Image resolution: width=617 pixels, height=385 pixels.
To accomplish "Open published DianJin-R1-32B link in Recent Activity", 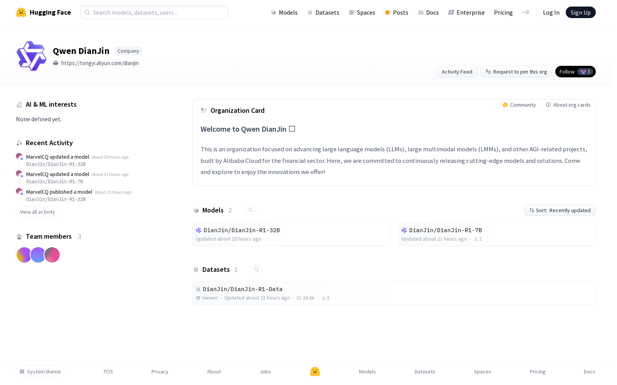I will point(56,199).
